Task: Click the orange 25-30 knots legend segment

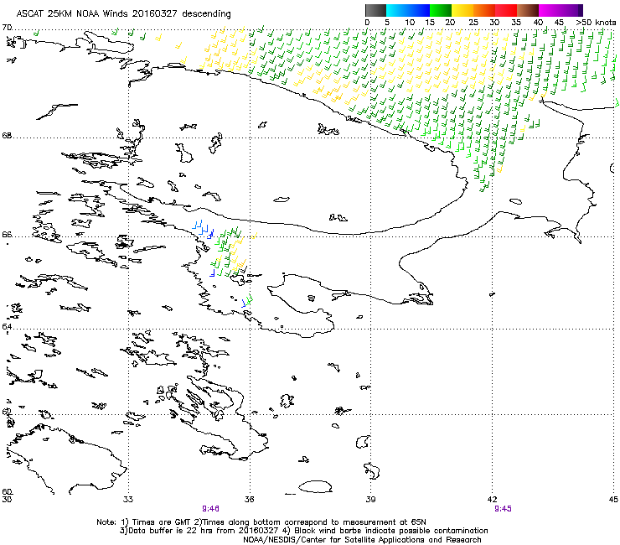Action: point(484,10)
